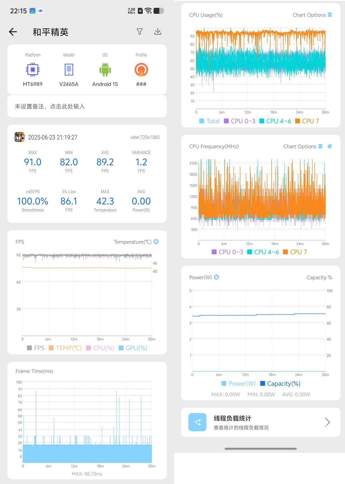The height and width of the screenshot is (484, 345).
Task: Click Chart Options text in CPU Frequency card
Action: pos(300,146)
